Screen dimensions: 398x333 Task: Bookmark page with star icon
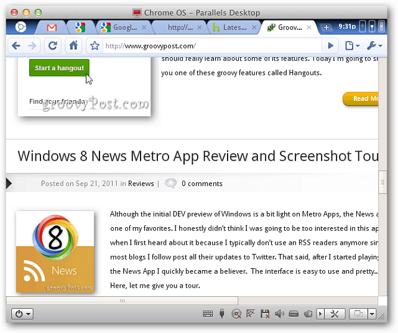click(95, 46)
